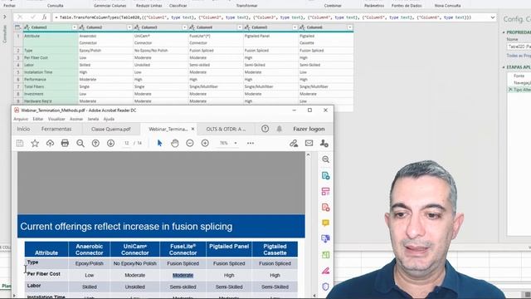Send PDF by email envelope icon
The image size is (531, 299).
[309, 144]
